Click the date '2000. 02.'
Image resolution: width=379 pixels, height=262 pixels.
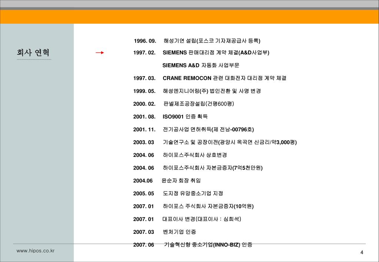[144, 104]
